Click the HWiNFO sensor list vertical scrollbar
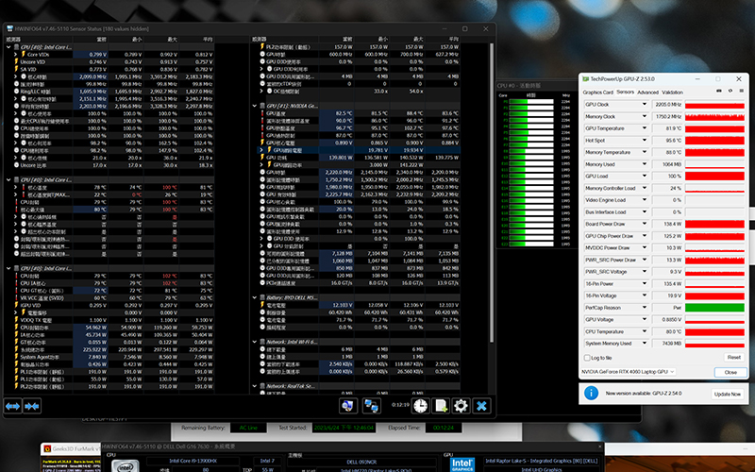This screenshot has width=755, height=472. click(492, 193)
